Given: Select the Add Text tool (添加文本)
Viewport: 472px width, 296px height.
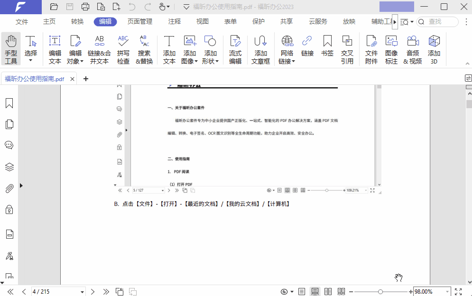Looking at the screenshot, I should 169,49.
